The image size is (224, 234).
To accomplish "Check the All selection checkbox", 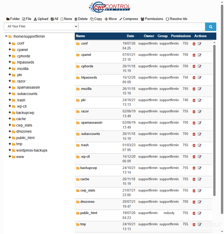I will pos(52,19).
